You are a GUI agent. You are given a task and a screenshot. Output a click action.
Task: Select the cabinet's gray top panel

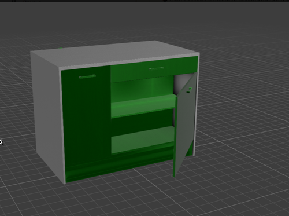pos(115,54)
